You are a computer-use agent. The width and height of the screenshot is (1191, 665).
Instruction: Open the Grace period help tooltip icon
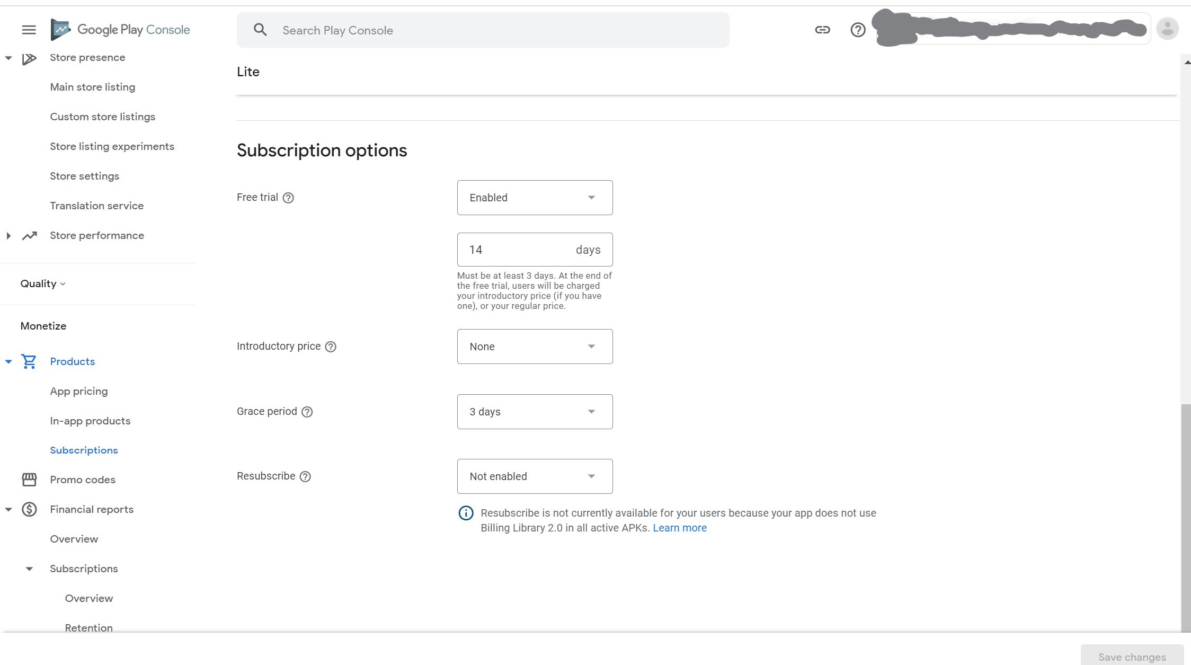tap(307, 412)
